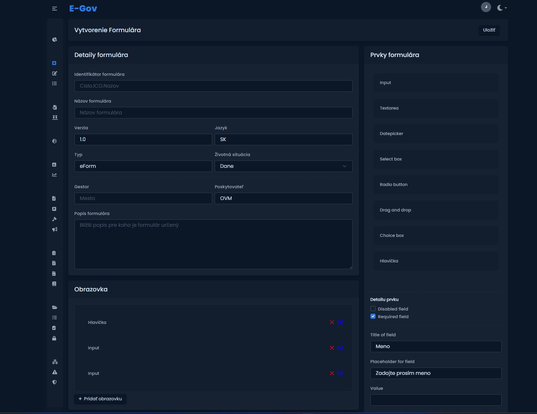Viewport: 537px width, 414px height.
Task: Click the network sitemap sidebar icon
Action: click(x=55, y=362)
